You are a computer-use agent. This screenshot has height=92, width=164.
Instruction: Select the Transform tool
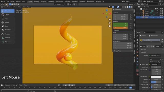click(7, 30)
